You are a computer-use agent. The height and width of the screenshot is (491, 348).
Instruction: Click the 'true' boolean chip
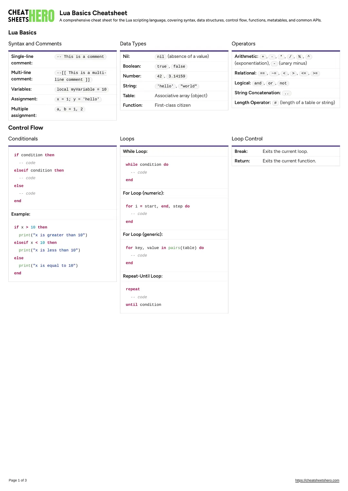point(162,67)
